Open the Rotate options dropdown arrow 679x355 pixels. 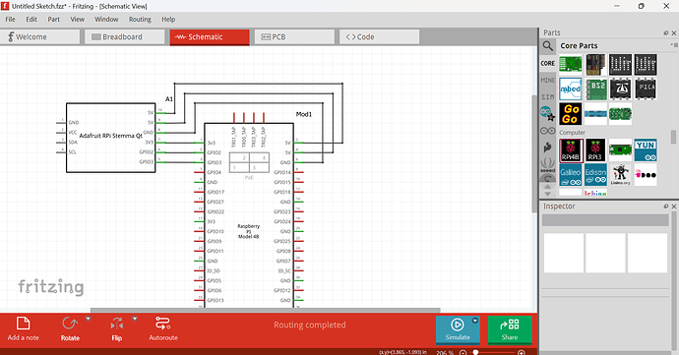88,319
